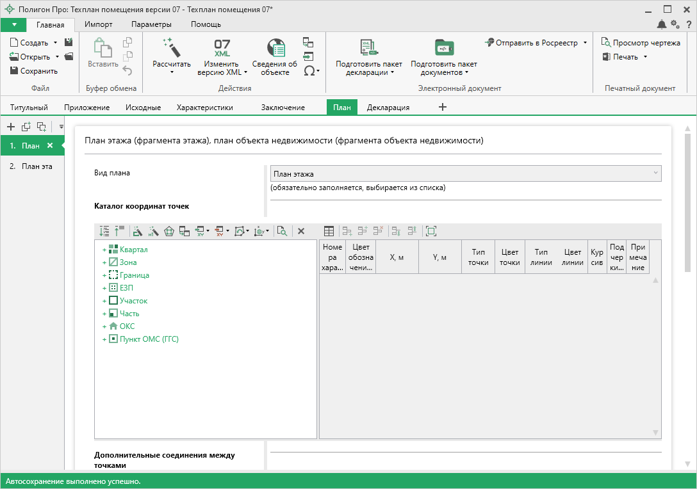Switch to the Декларация tab
This screenshot has height=489, width=697.
(x=388, y=108)
